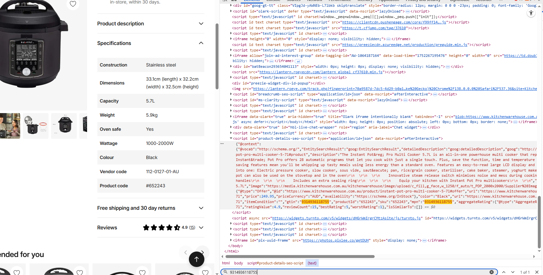The image size is (543, 275).
Task: Click the '5.9kg' weight value
Action: pyautogui.click(x=152, y=115)
